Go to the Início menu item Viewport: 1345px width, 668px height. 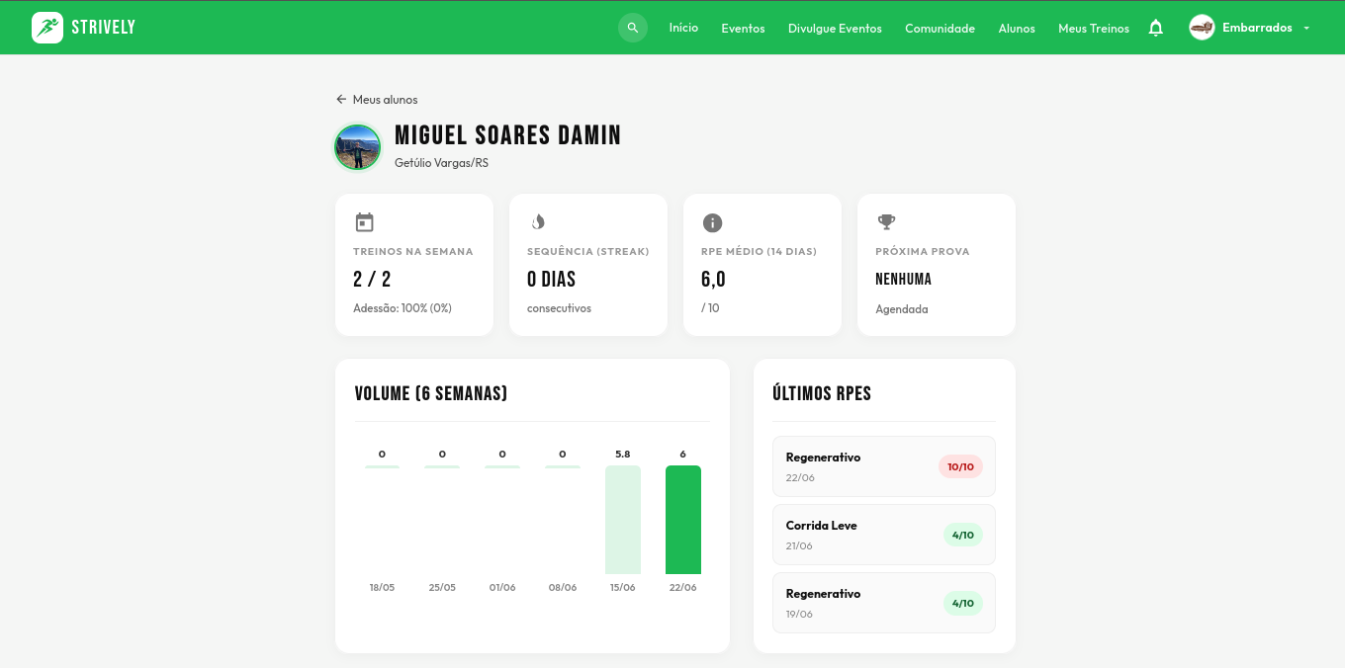point(683,28)
